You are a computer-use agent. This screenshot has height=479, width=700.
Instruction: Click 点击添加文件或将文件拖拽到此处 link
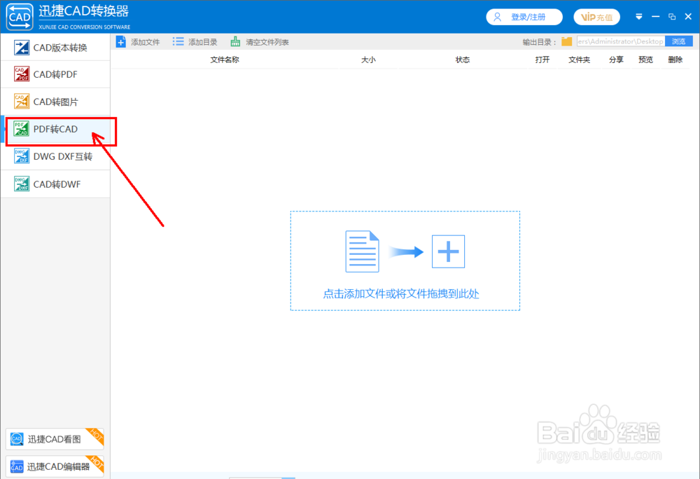[401, 293]
